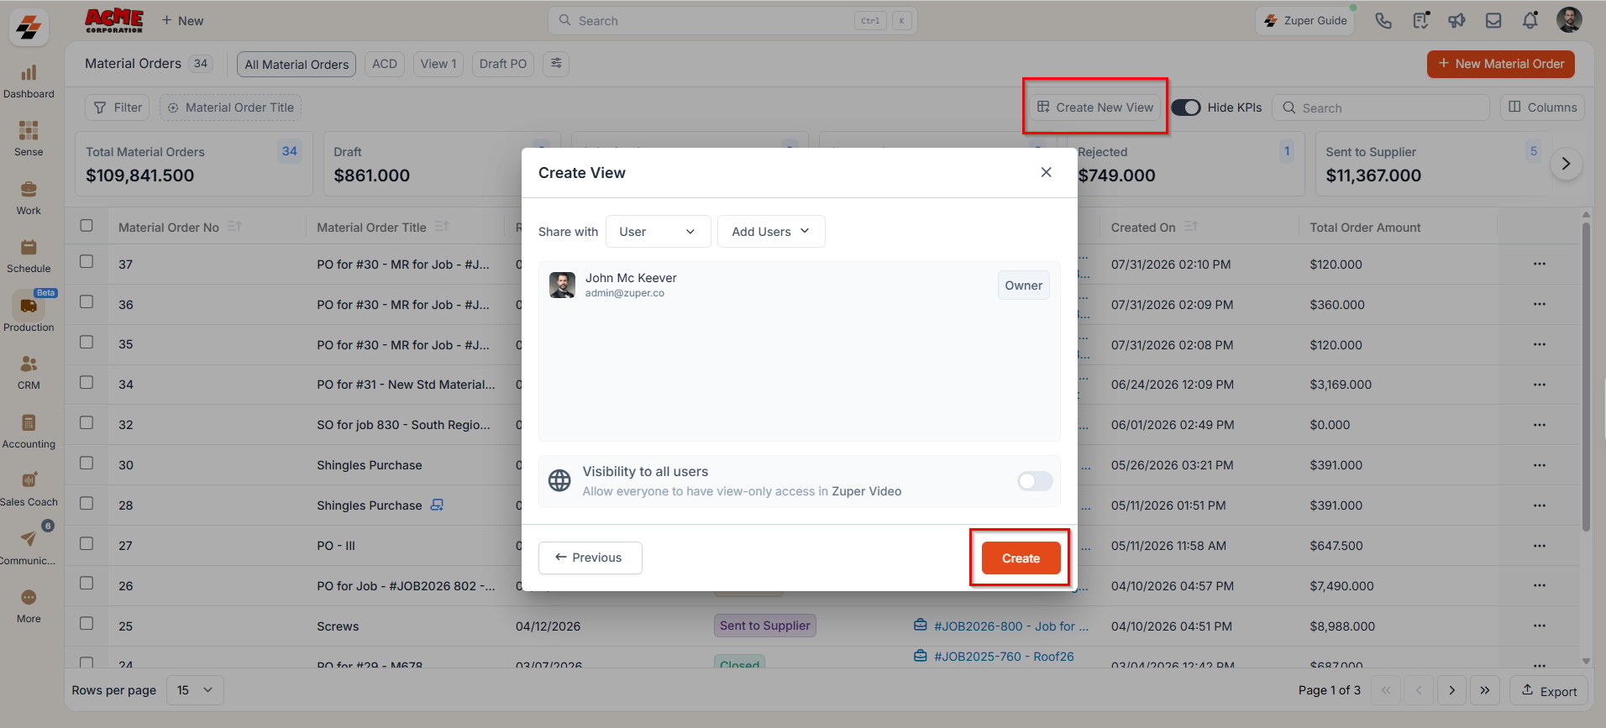Open the More sidebar menu
Viewport: 1606px width, 728px height.
(x=29, y=605)
